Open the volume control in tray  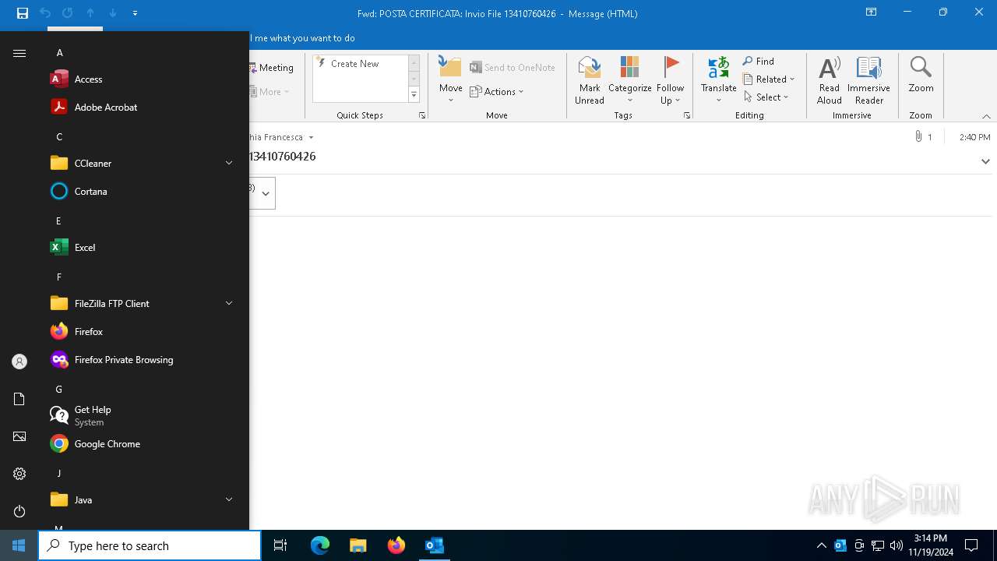tap(896, 545)
